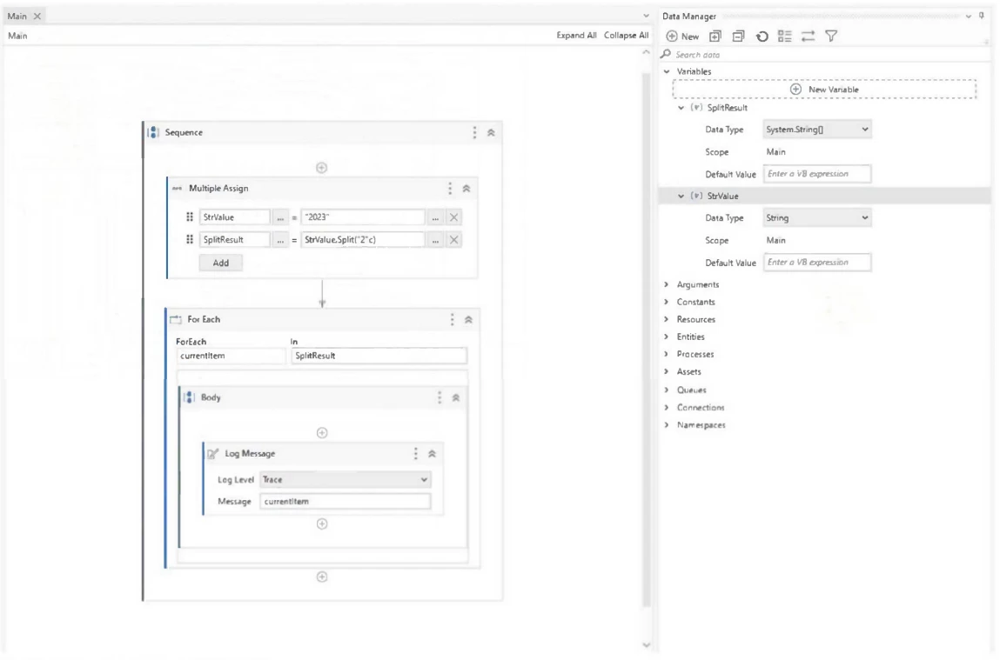Click plus icon below Log Message activity
1000x660 pixels.
(x=321, y=523)
